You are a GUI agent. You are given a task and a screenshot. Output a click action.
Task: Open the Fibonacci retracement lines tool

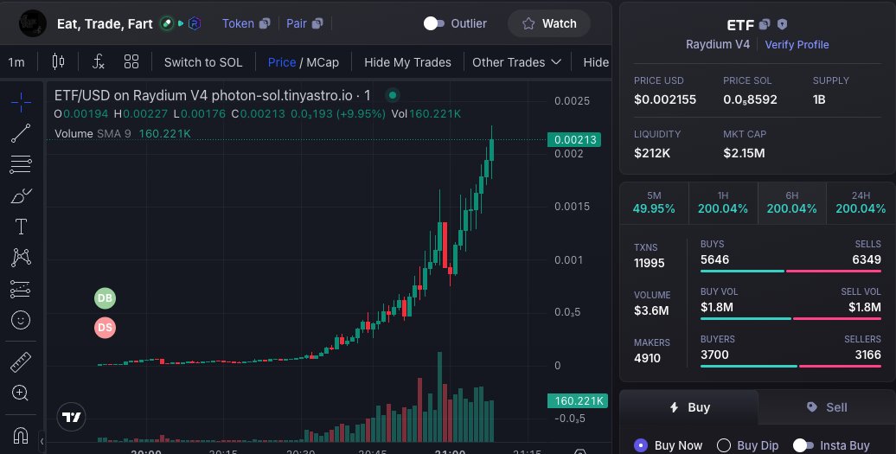tap(21, 164)
